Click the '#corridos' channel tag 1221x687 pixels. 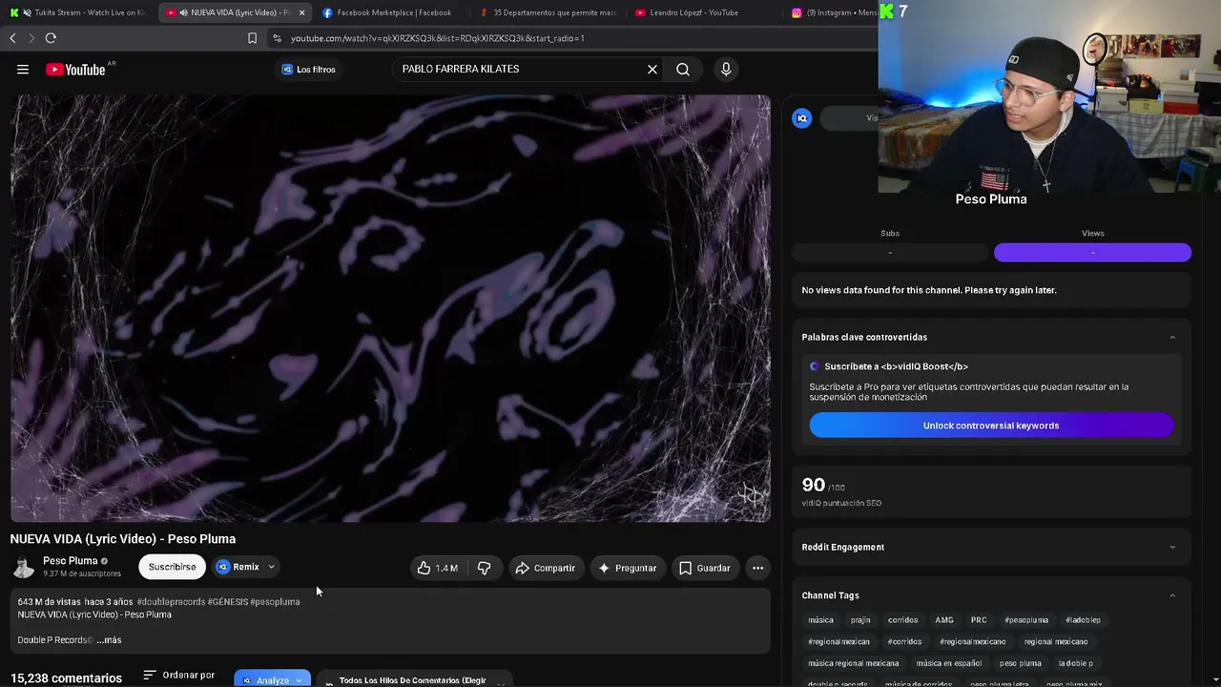point(904,642)
